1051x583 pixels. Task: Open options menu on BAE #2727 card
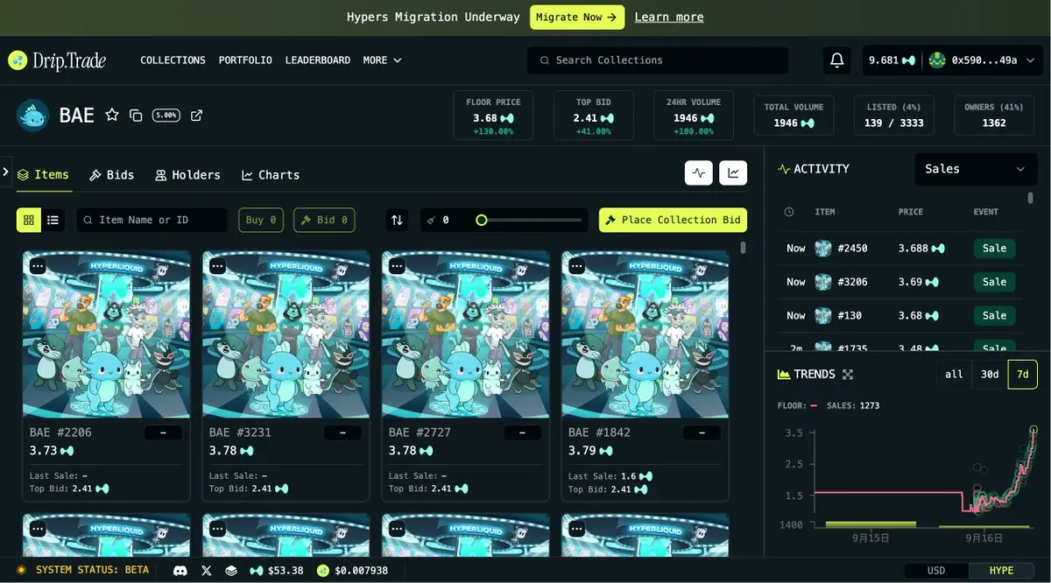coord(397,265)
